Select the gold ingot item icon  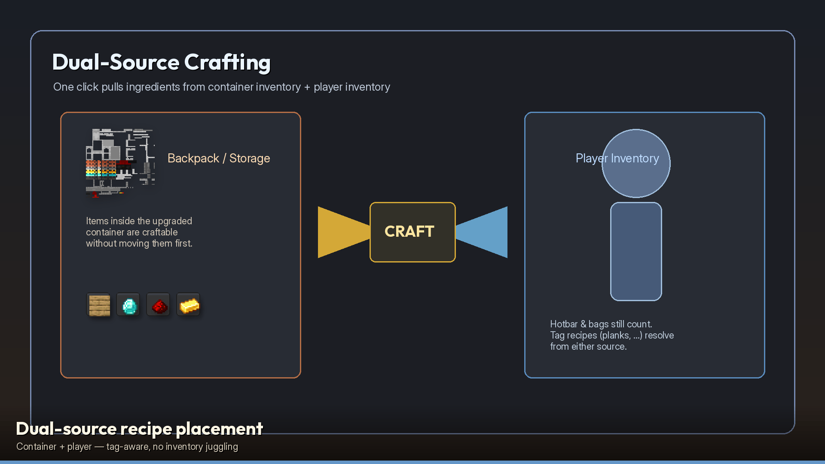[189, 305]
